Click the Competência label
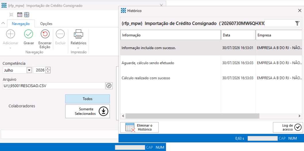The height and width of the screenshot is (151, 304). (x=14, y=63)
